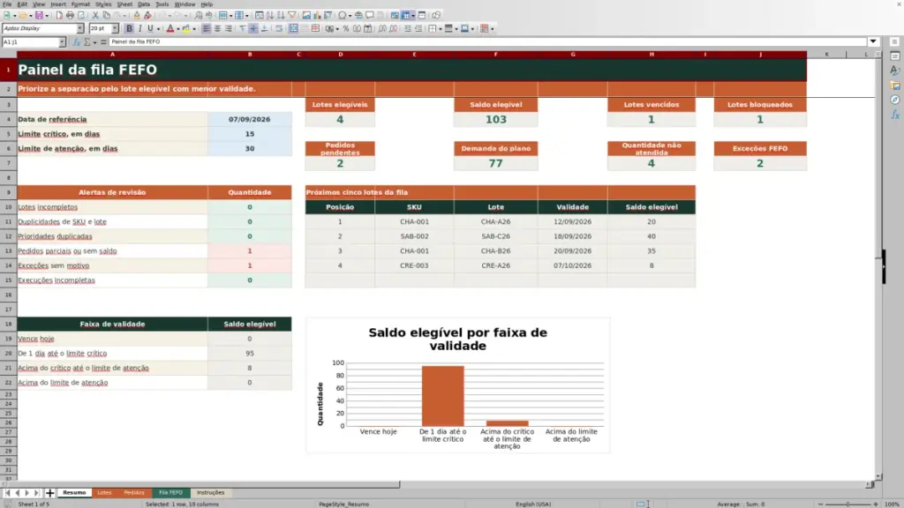Open Find and Replace from the toolbar

(x=198, y=16)
